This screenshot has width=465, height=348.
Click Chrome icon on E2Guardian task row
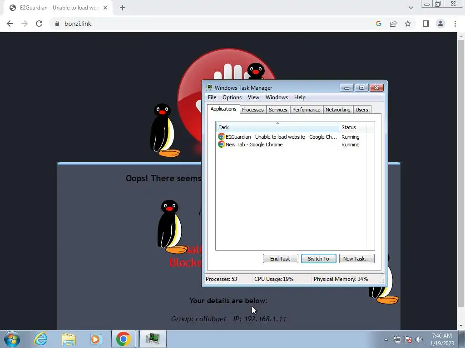pos(221,137)
